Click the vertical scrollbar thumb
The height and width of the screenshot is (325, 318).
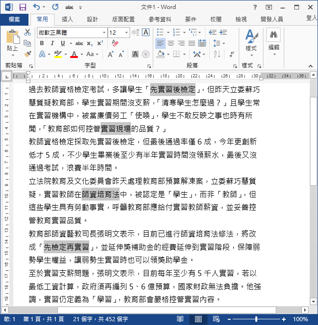(313, 141)
